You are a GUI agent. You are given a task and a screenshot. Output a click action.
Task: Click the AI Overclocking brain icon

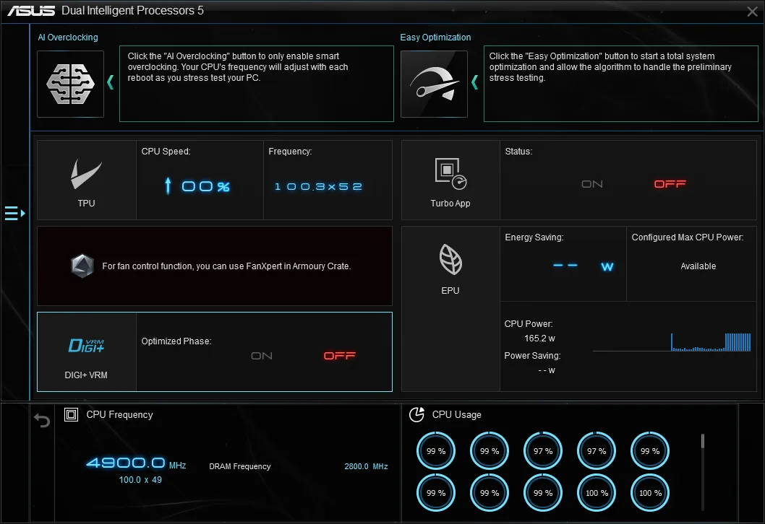click(70, 84)
